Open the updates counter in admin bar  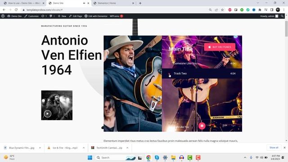pyautogui.click(x=44, y=16)
